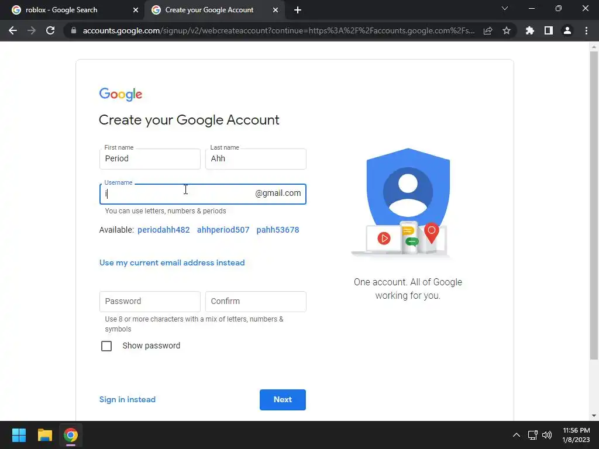Click the forward navigation arrow
The width and height of the screenshot is (599, 449).
(32, 30)
